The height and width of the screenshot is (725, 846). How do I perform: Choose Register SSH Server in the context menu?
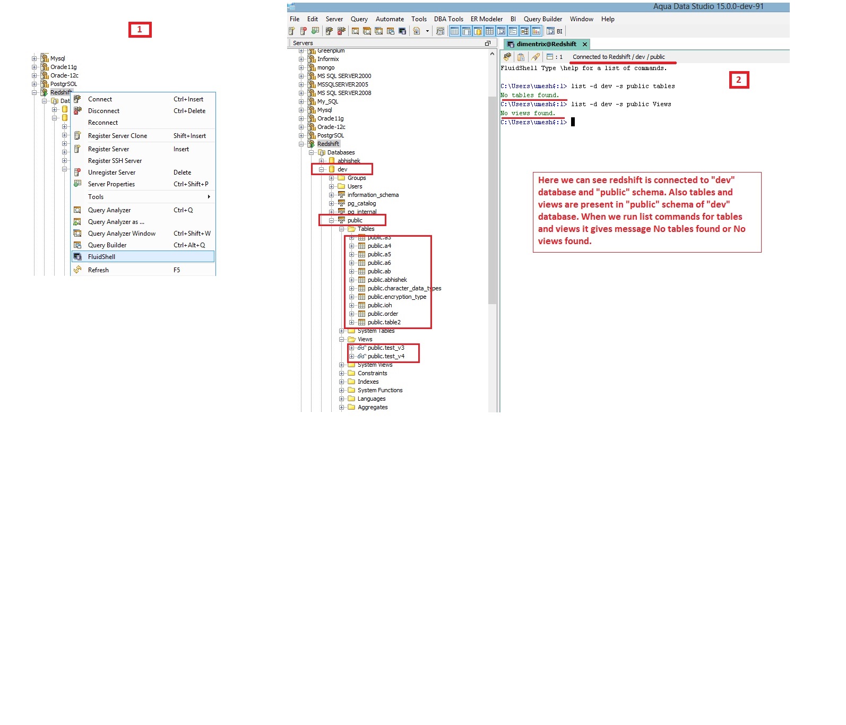coord(143,161)
